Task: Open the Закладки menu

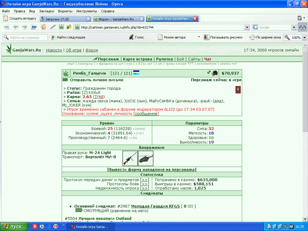Action: coord(46,11)
